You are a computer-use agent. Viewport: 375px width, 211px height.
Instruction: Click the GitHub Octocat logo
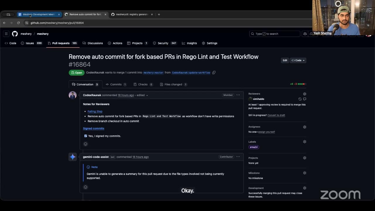[15, 34]
